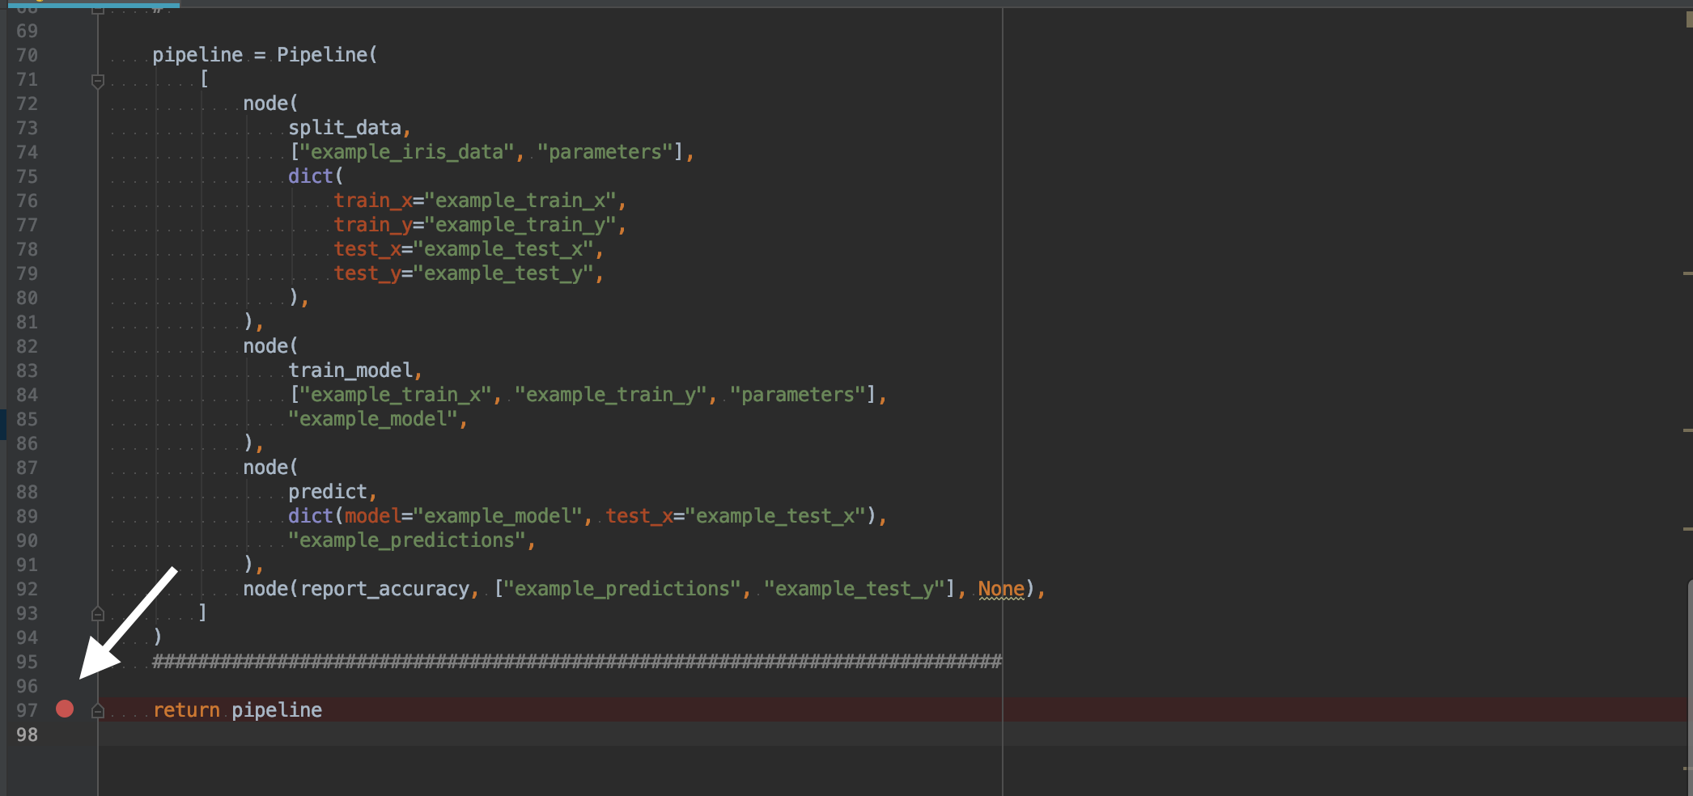This screenshot has width=1693, height=796.
Task: Click the third warning stripe mark on right edge
Action: [x=1687, y=529]
